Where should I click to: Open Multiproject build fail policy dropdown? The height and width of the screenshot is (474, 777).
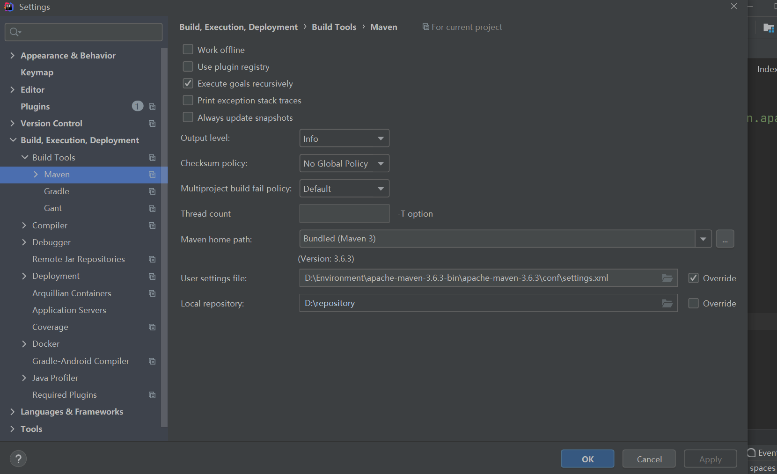coord(344,189)
